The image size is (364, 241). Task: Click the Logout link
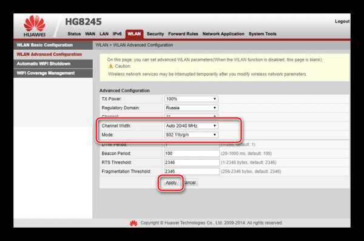coord(342,21)
